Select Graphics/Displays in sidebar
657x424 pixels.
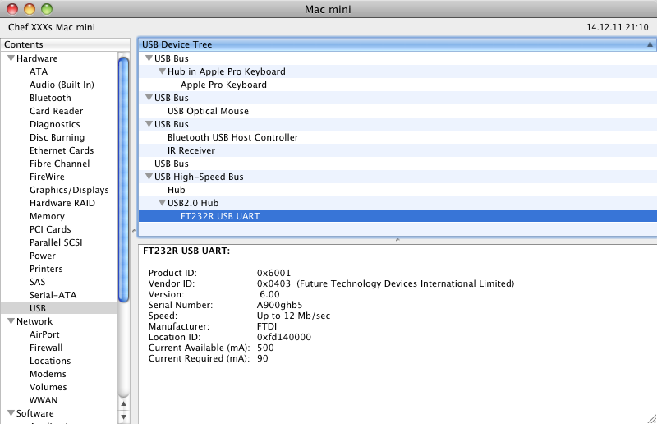click(69, 190)
